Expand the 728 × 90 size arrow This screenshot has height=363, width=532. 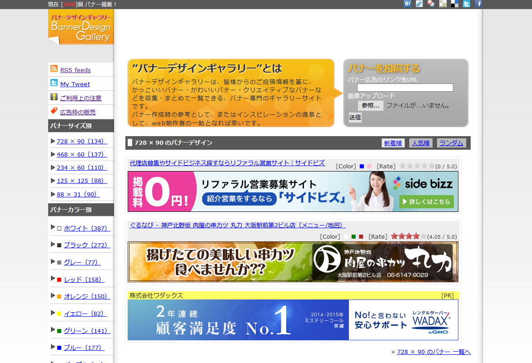[53, 141]
